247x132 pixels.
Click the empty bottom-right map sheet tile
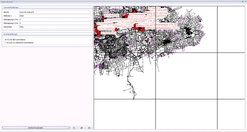tap(231, 114)
